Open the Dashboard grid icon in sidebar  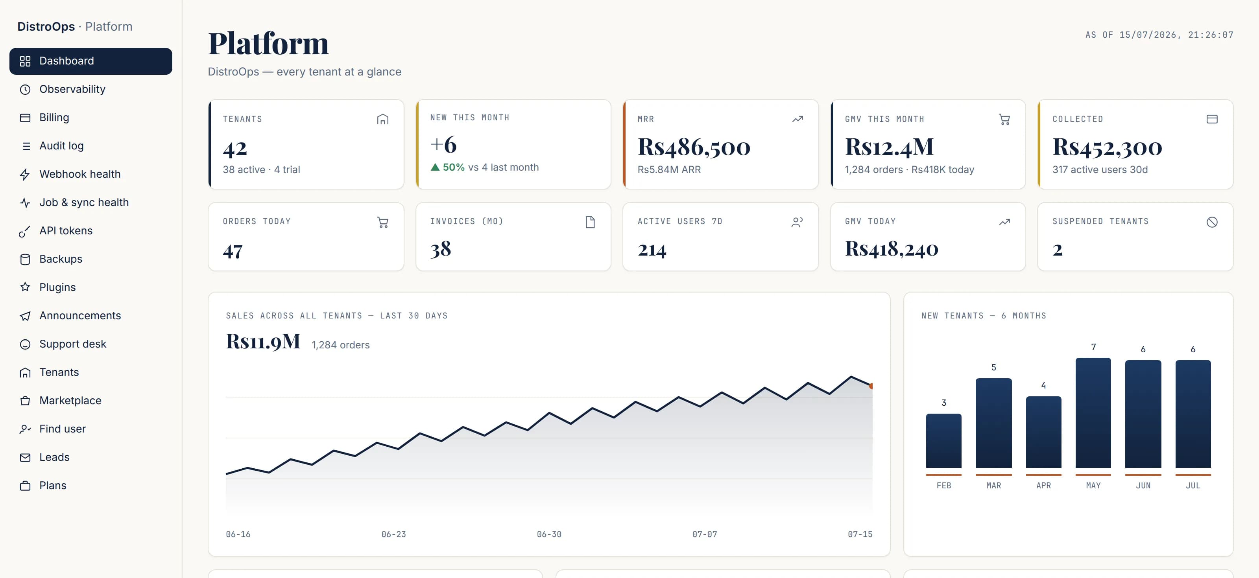25,61
